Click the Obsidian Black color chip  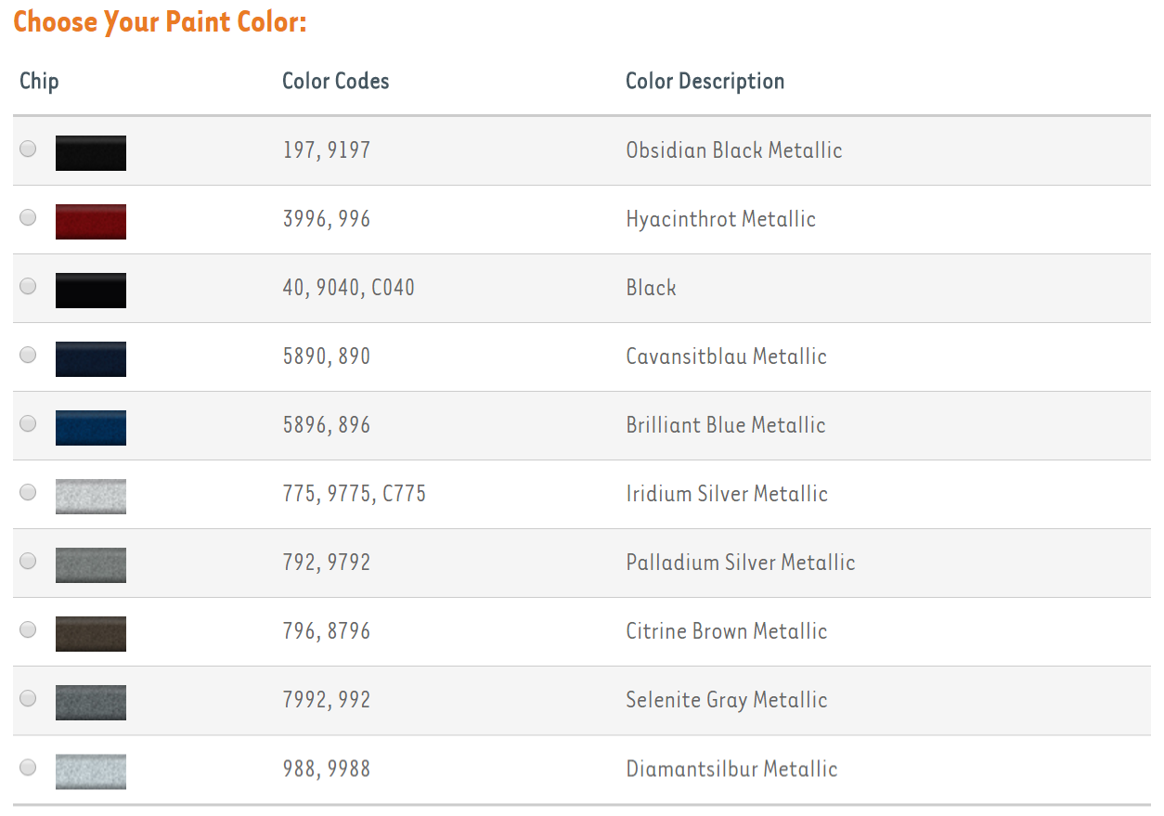coord(91,153)
